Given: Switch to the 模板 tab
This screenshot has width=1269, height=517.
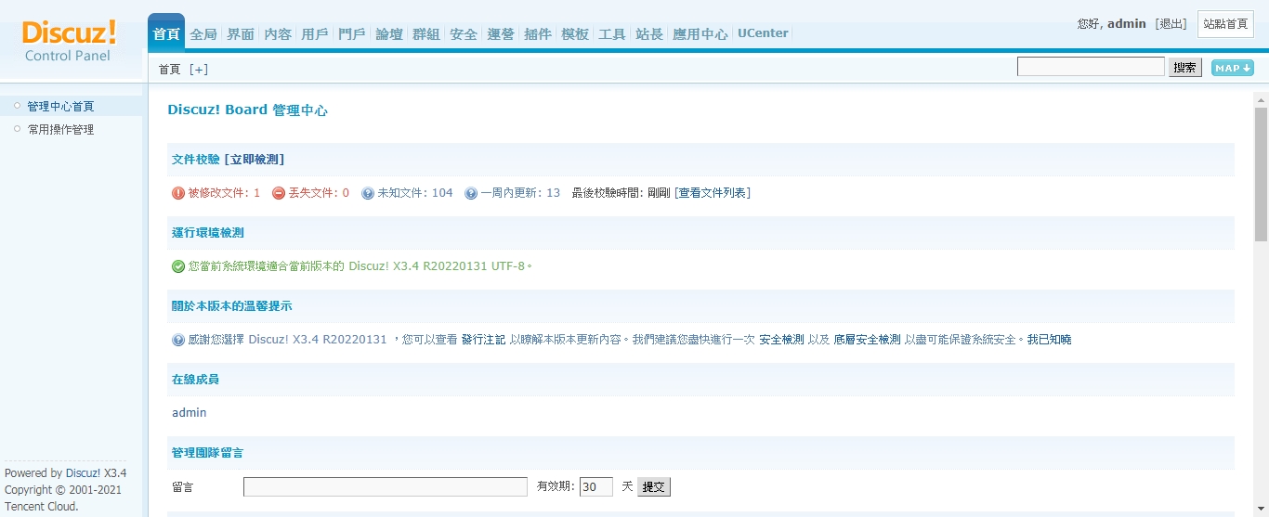Looking at the screenshot, I should [x=575, y=33].
